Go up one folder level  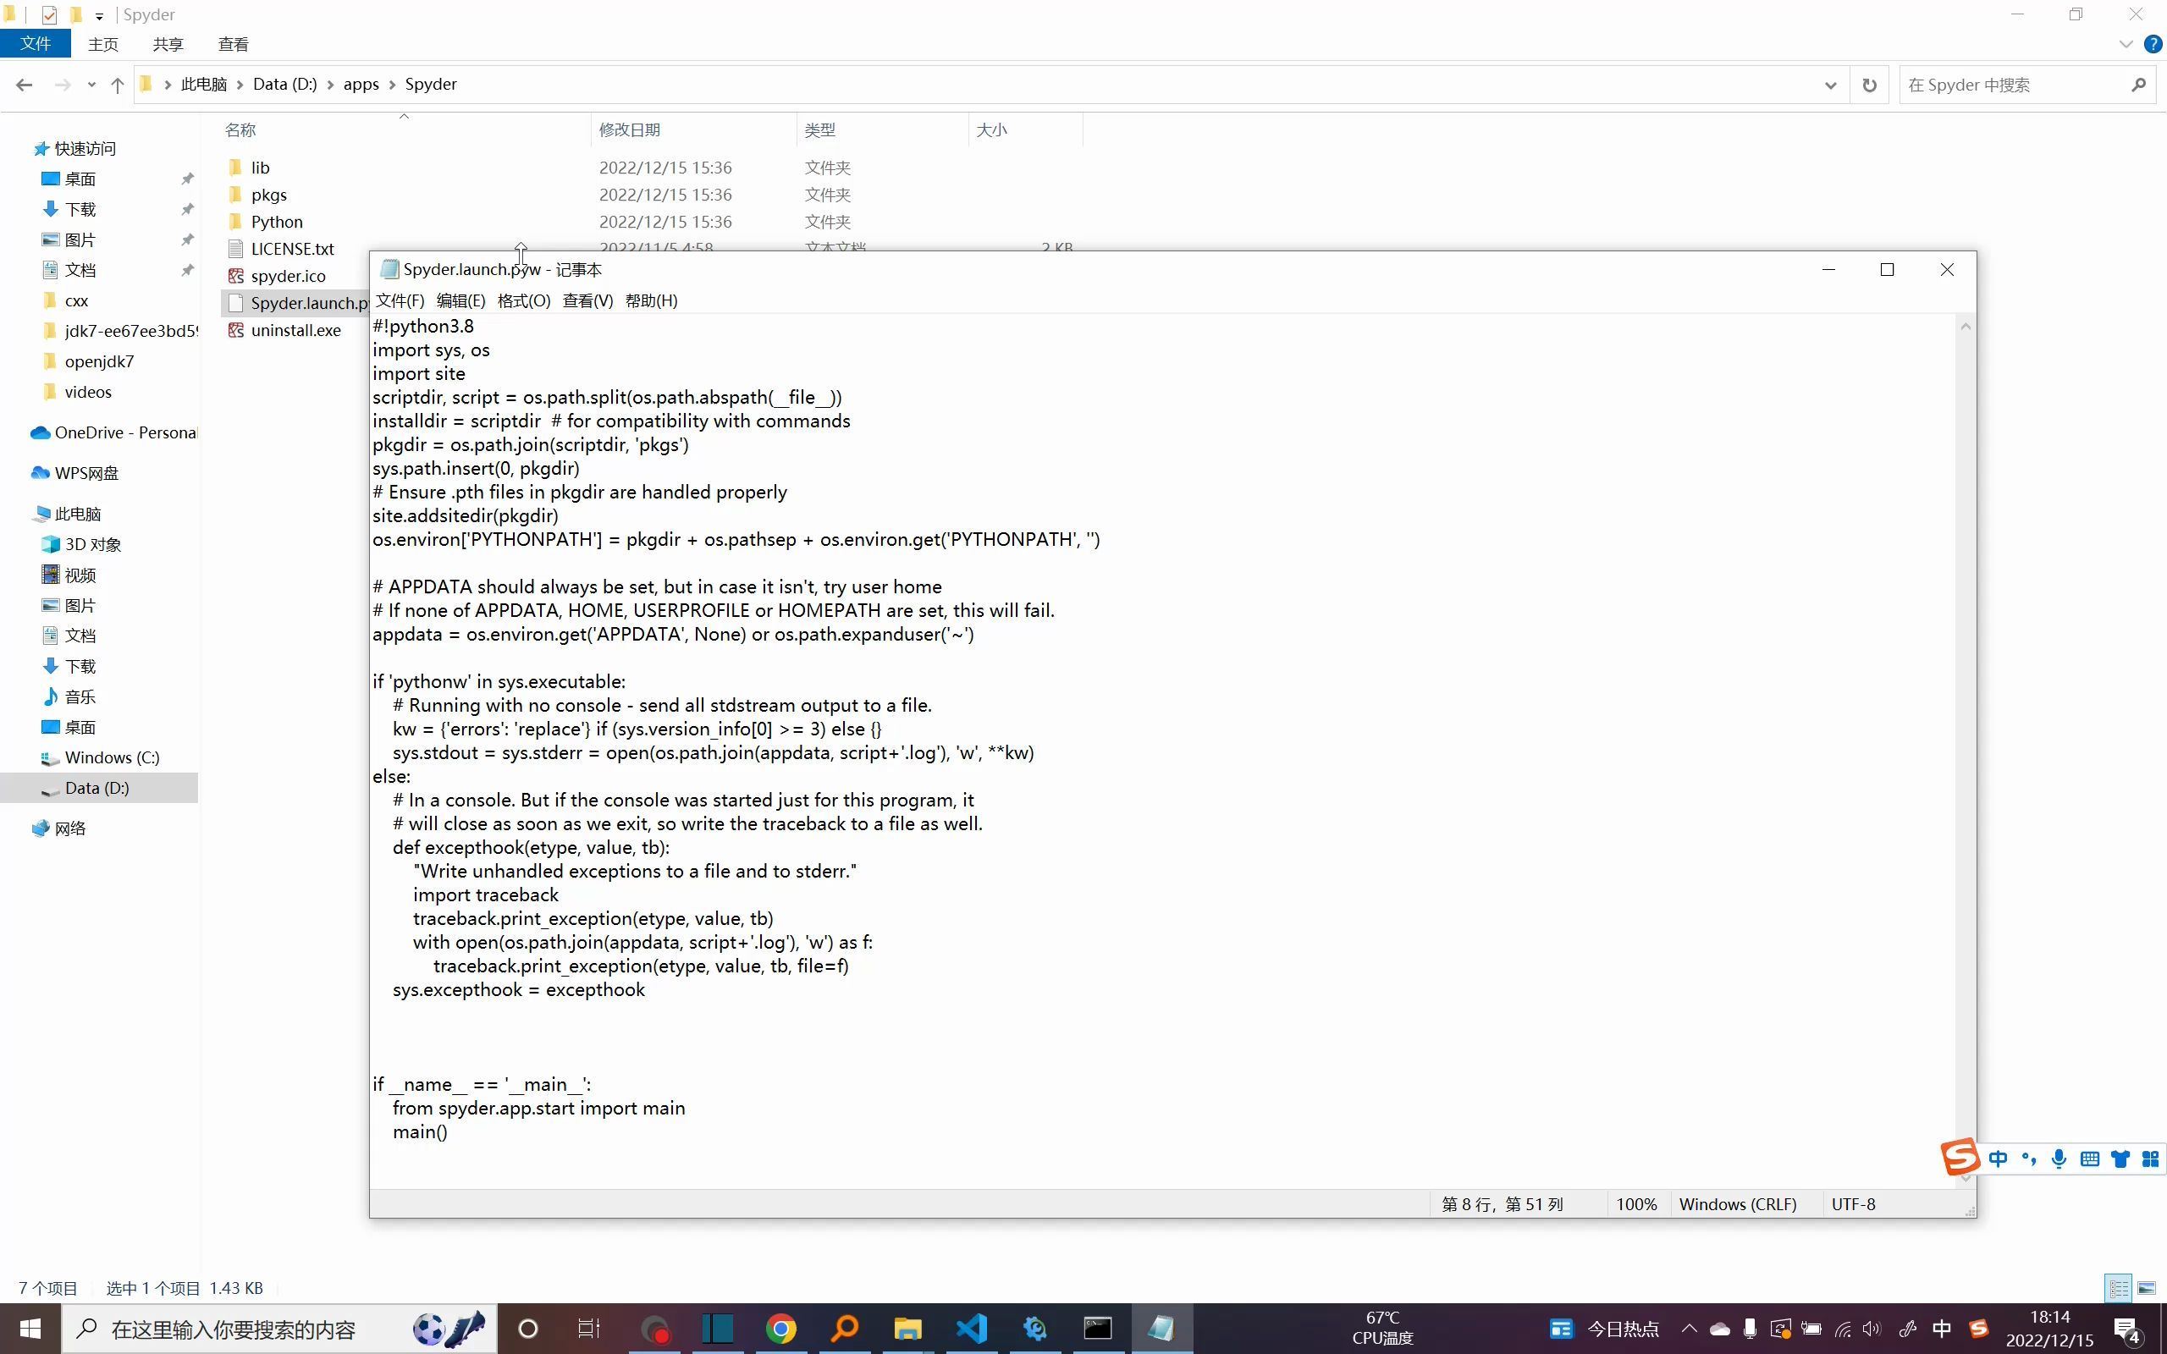[118, 85]
